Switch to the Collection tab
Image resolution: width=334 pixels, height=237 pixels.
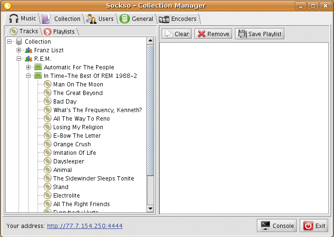(61, 19)
